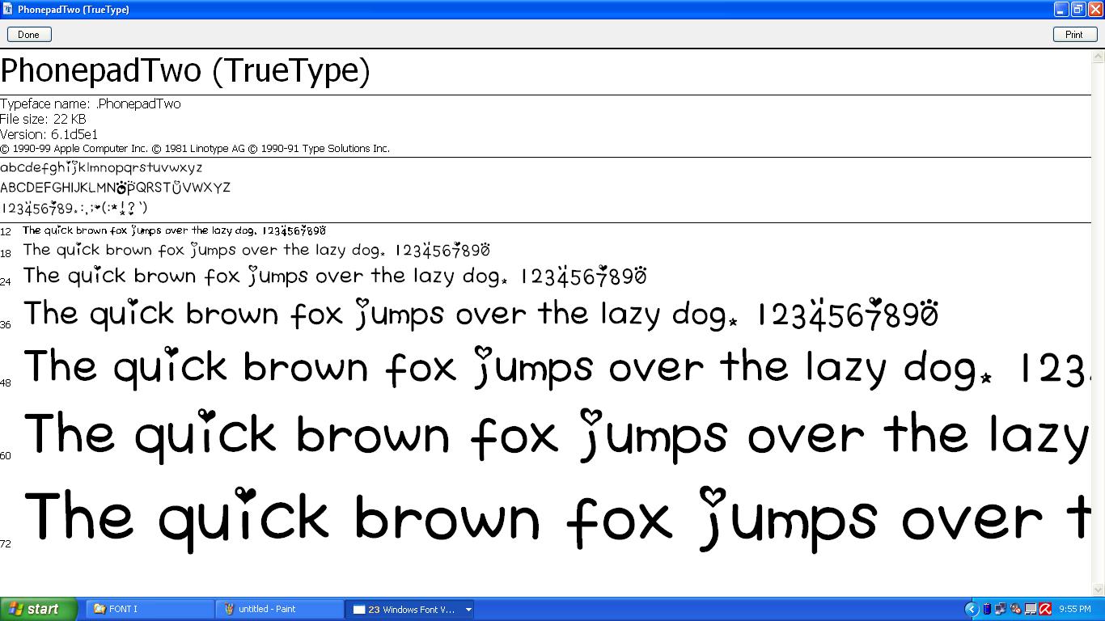Click the Print button

click(1074, 34)
